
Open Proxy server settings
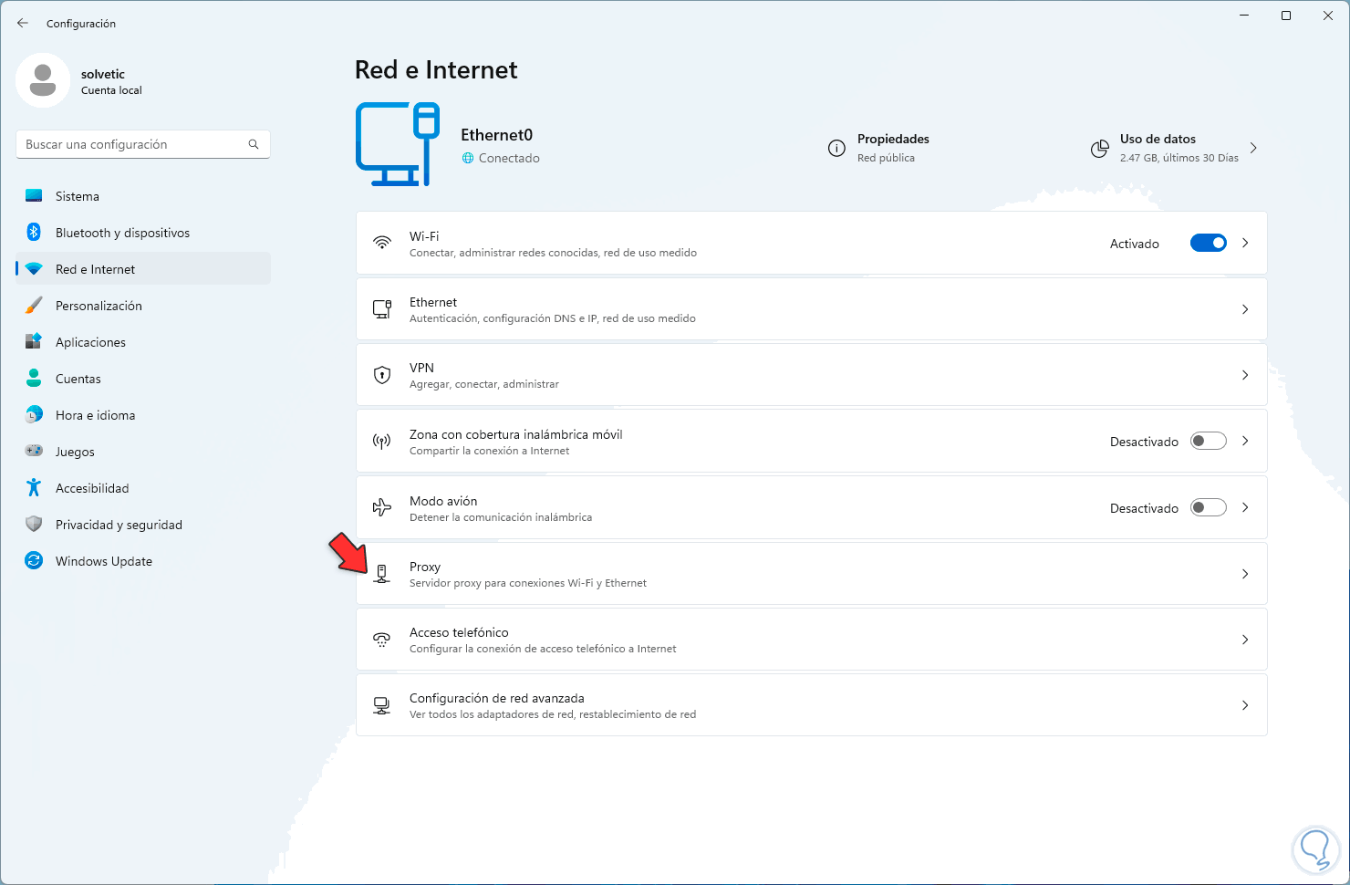coord(811,574)
